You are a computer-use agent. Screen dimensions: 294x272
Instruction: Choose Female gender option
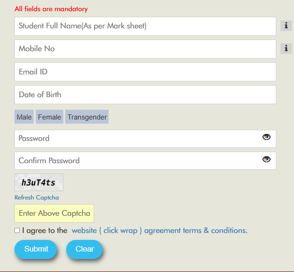click(49, 117)
